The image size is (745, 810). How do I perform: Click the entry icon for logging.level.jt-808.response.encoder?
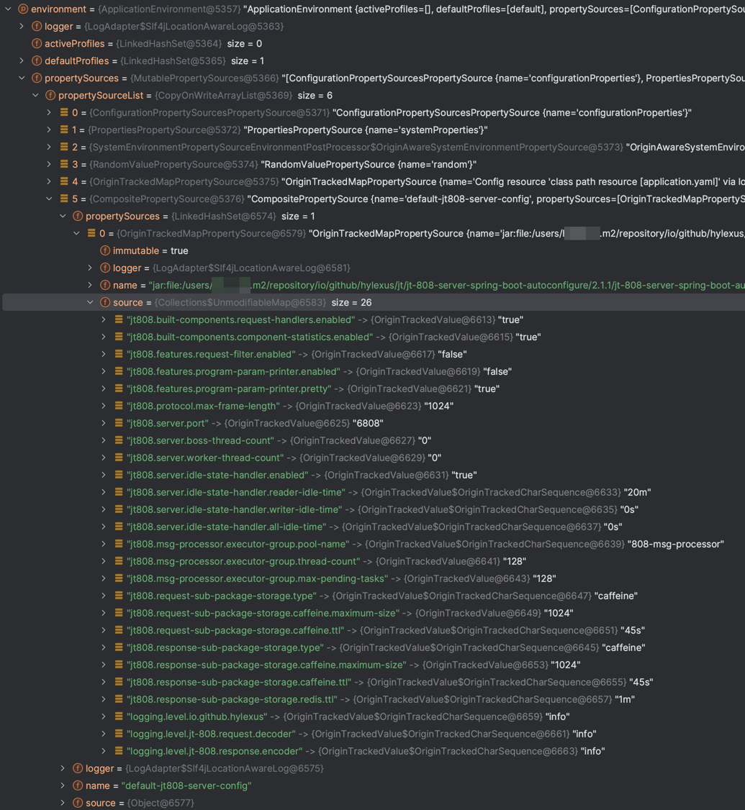coord(117,751)
